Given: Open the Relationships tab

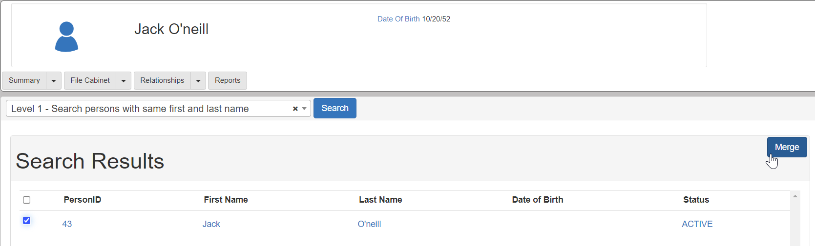Looking at the screenshot, I should pyautogui.click(x=162, y=80).
